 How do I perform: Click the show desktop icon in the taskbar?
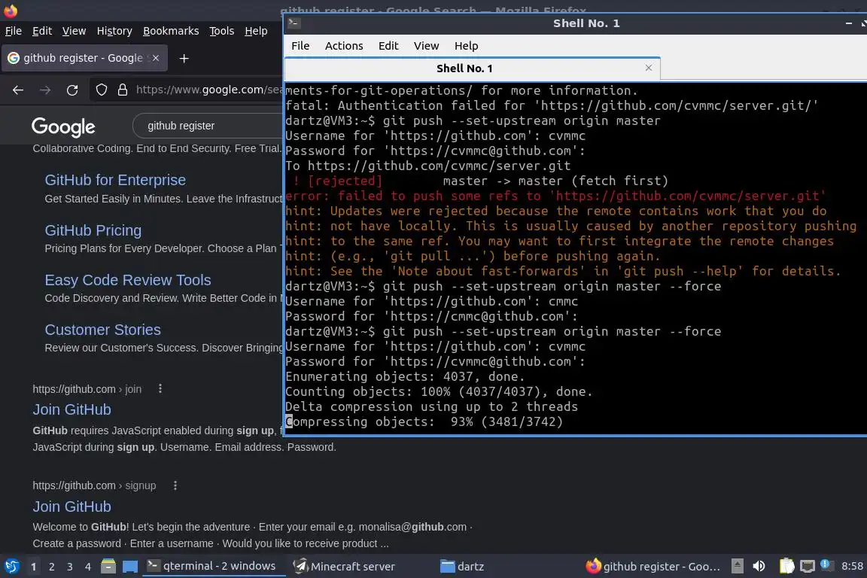pyautogui.click(x=130, y=567)
